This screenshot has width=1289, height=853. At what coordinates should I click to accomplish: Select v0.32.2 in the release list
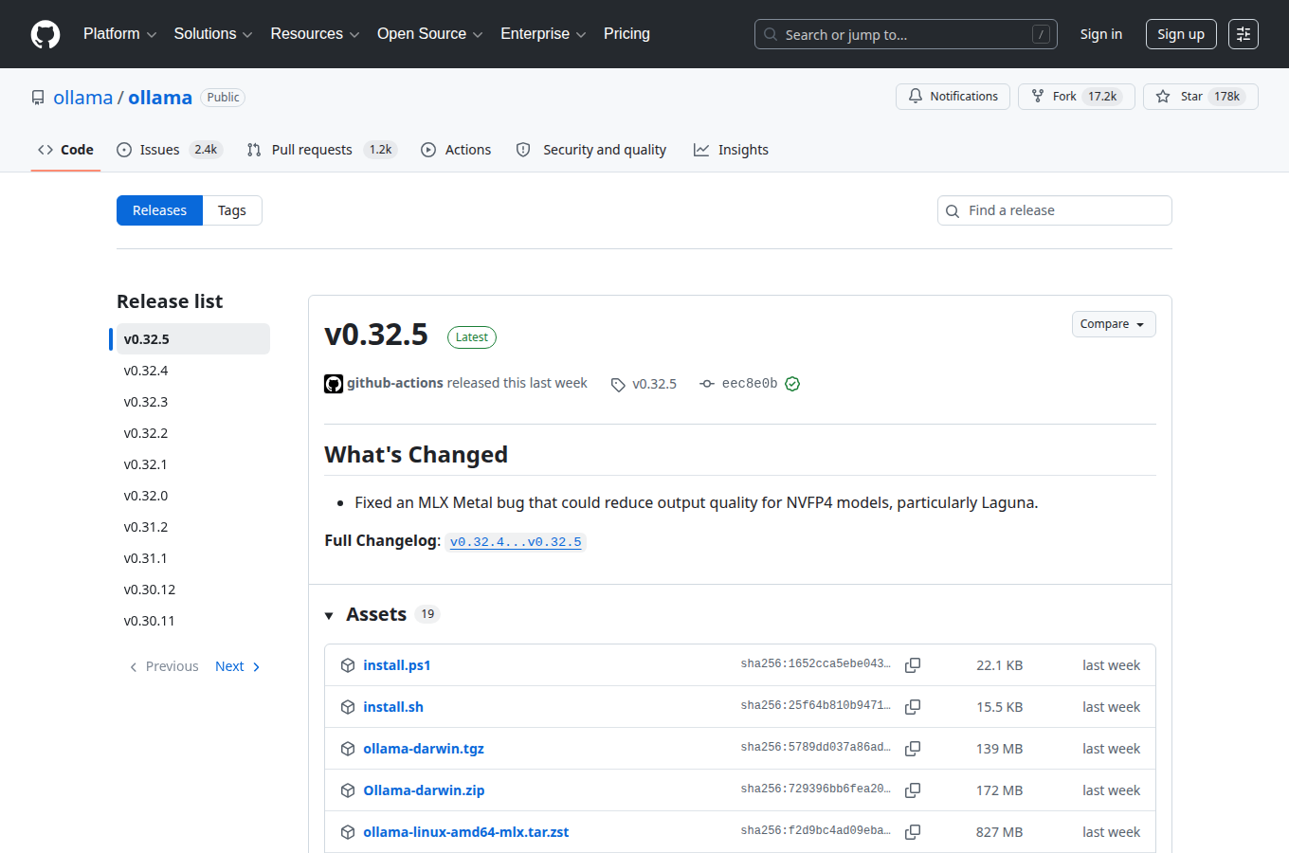192,433
